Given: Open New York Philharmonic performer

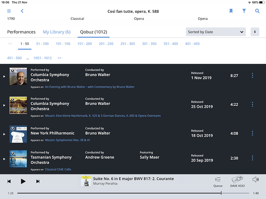Looking at the screenshot, I should click(x=52, y=133).
